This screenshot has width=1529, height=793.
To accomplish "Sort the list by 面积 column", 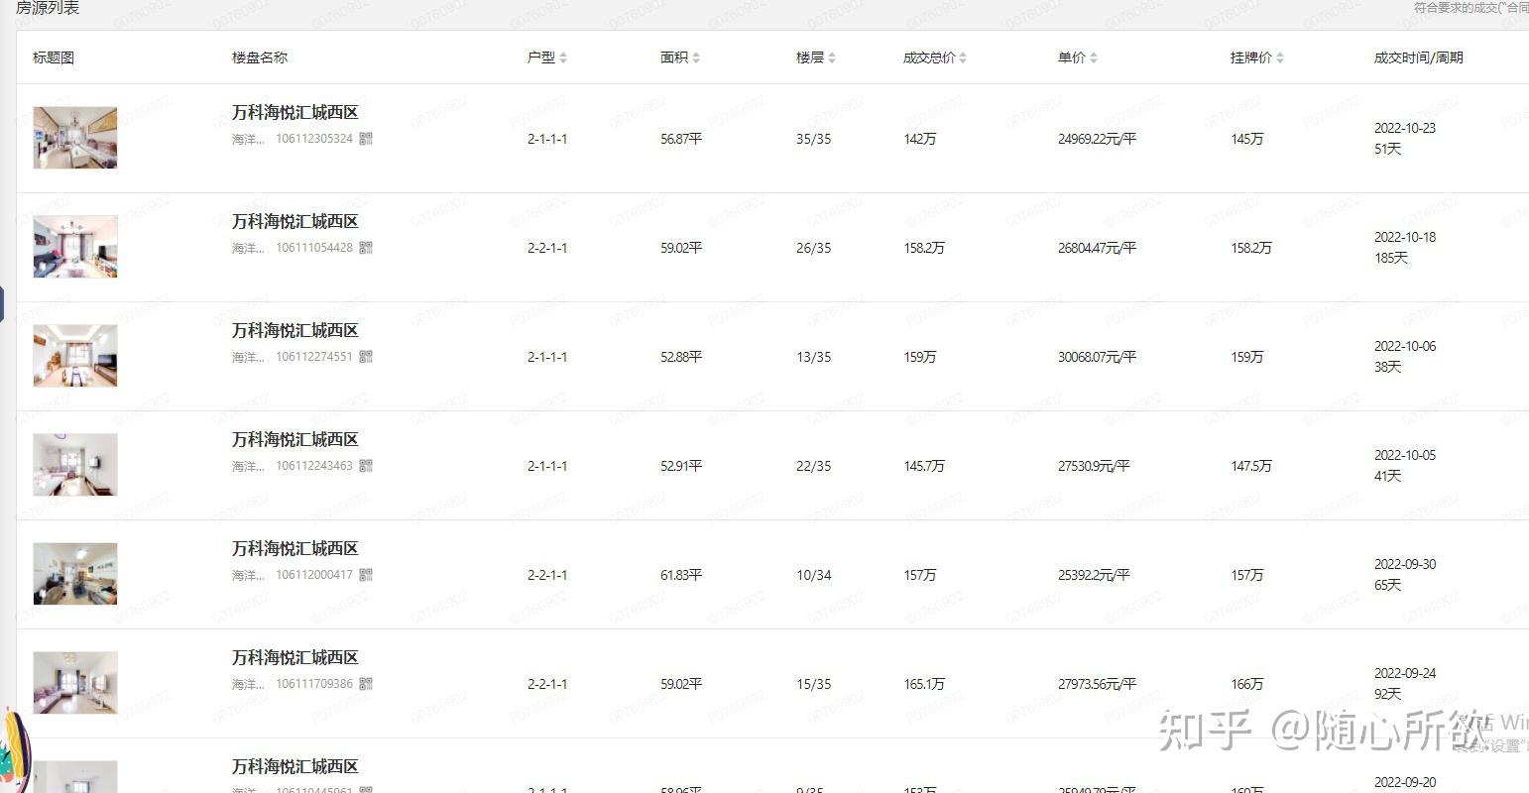I will (x=696, y=58).
